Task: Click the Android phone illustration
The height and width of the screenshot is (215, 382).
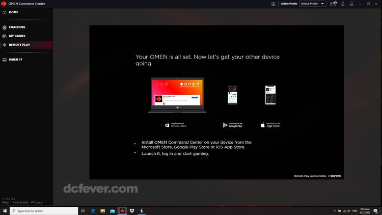Action: [232, 95]
